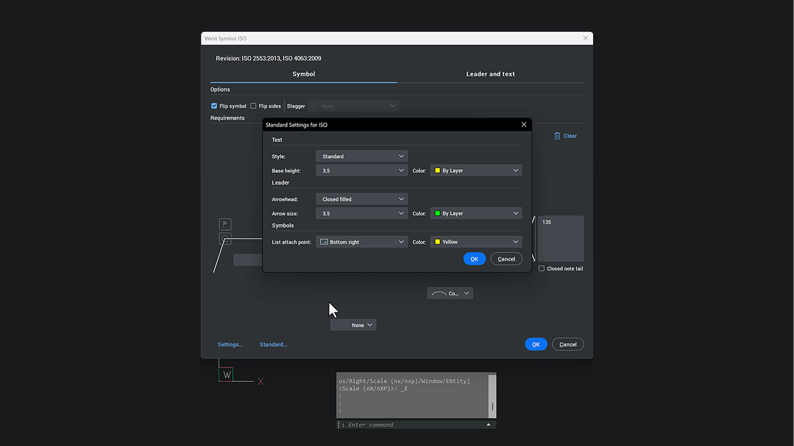Open the None dropdown below the weld preview
The image size is (794, 446).
(354, 325)
